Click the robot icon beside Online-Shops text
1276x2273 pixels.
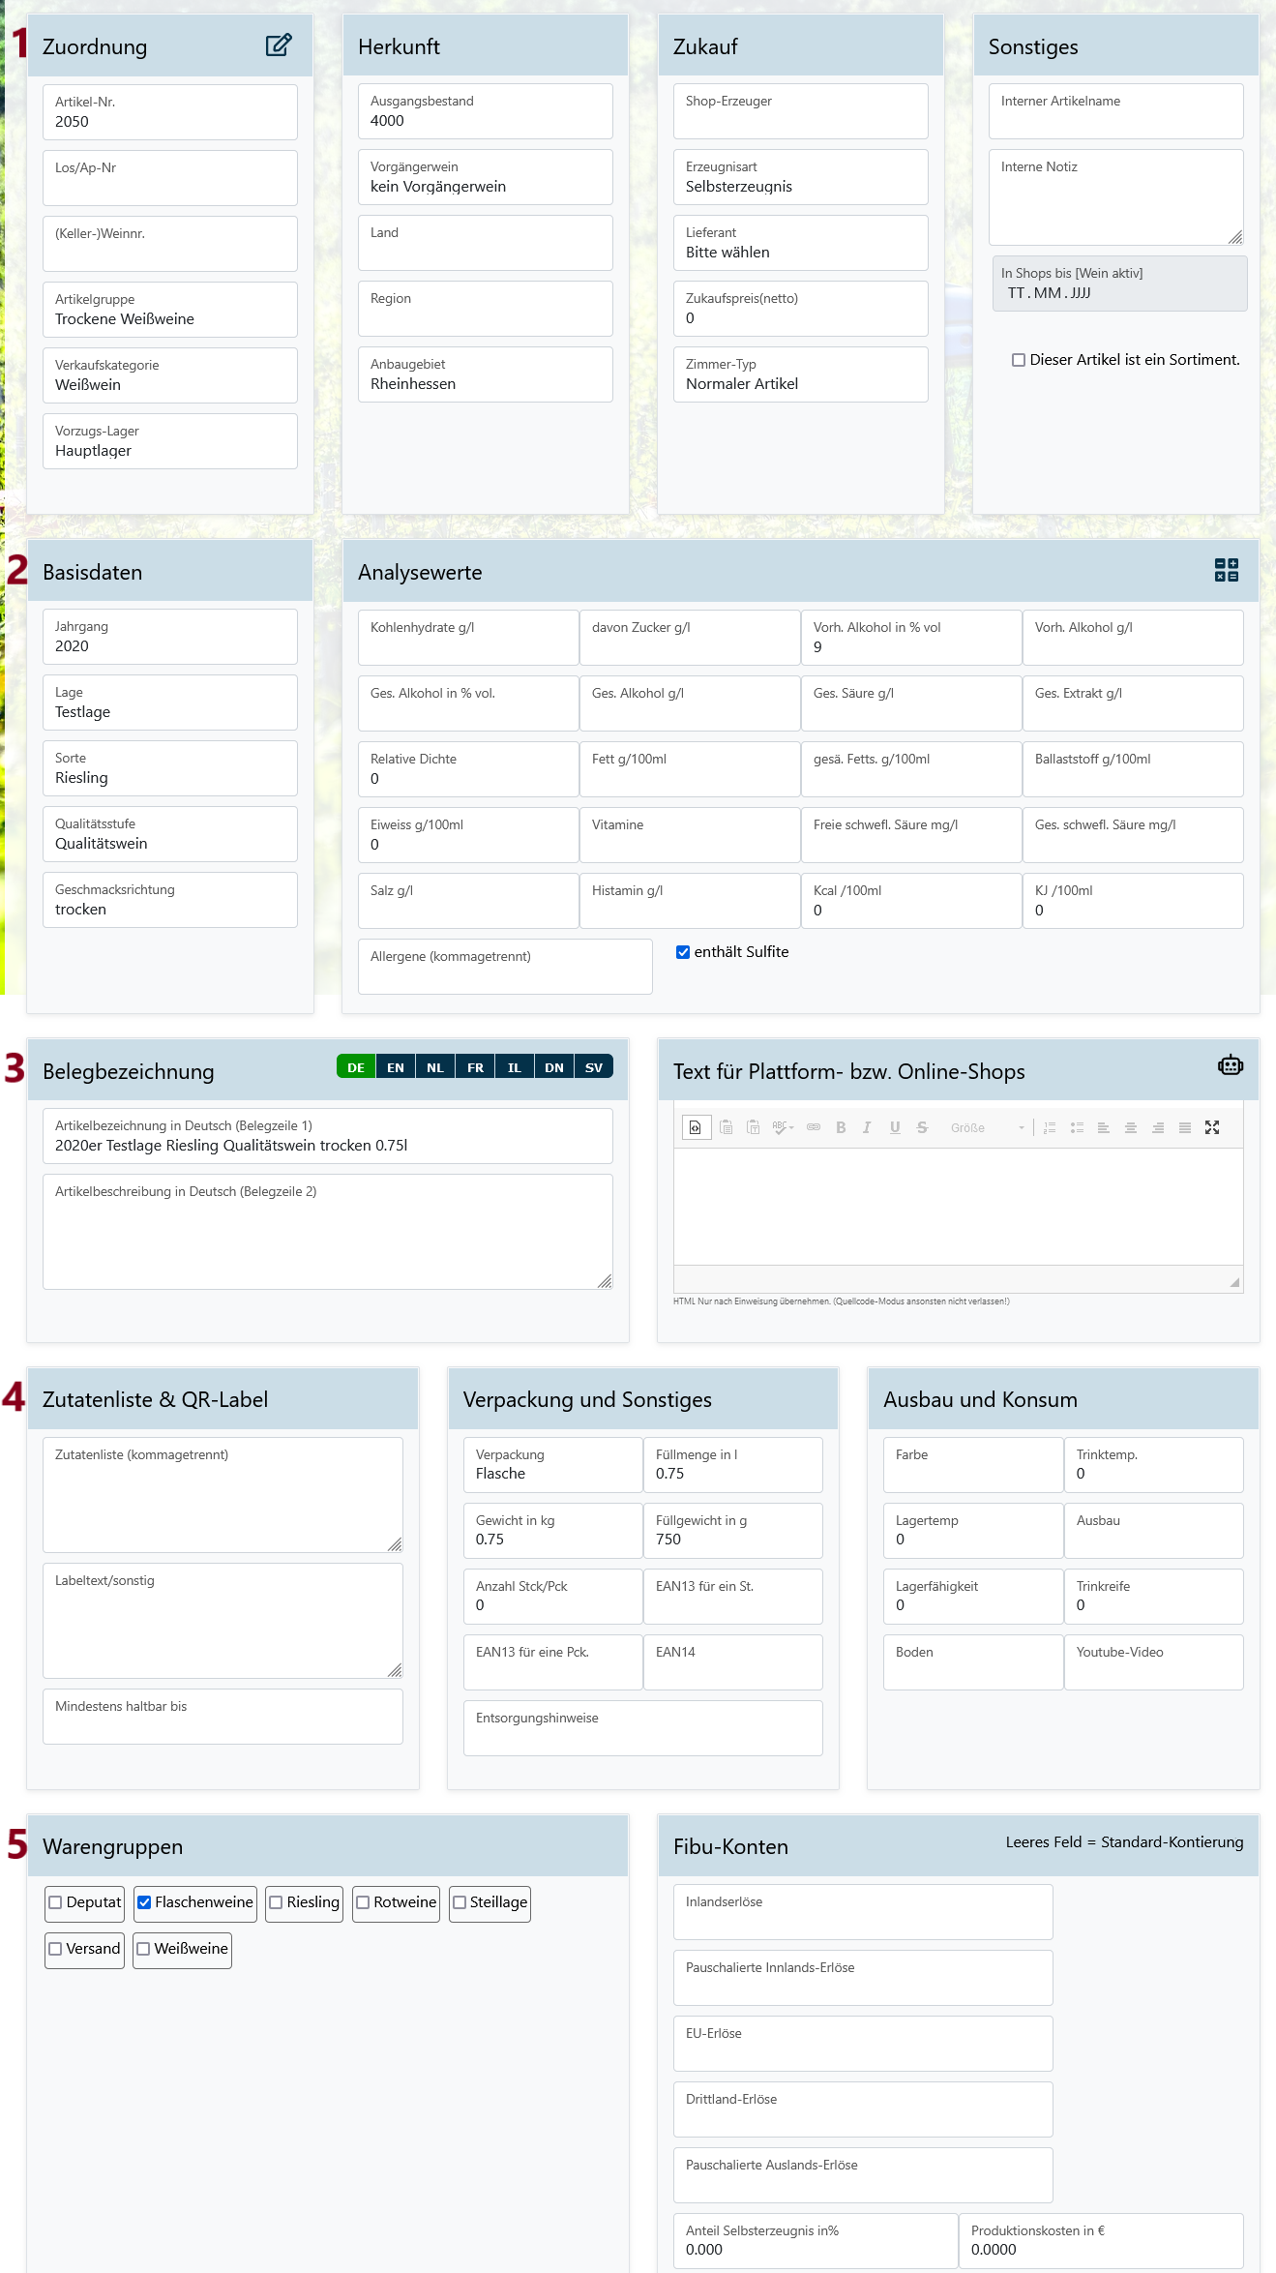(x=1230, y=1065)
